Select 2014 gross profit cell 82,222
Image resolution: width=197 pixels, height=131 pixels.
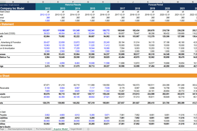point(76,37)
